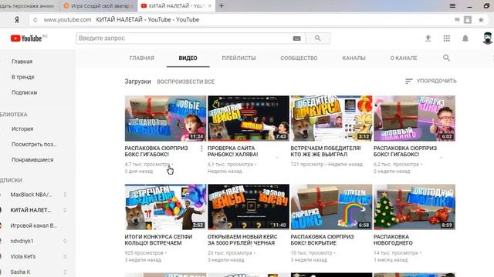494x277 pixels.
Task: Switch to the ГЛАВНАЯ channel tab
Action: (x=142, y=58)
